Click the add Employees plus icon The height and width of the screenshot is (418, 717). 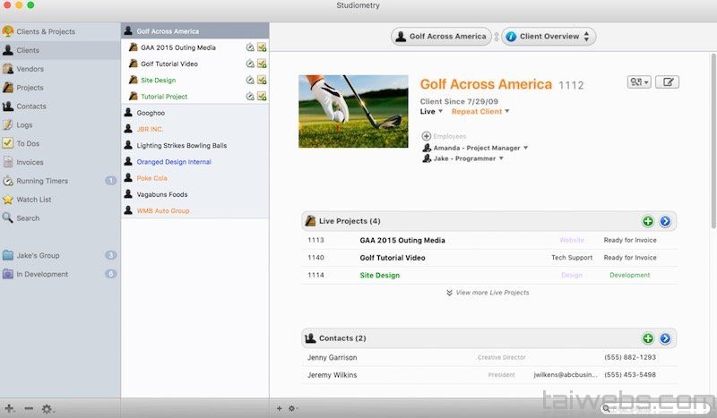(x=426, y=136)
